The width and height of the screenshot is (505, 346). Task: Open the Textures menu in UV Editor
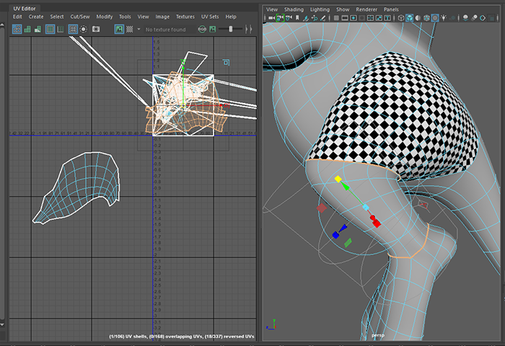coord(185,17)
